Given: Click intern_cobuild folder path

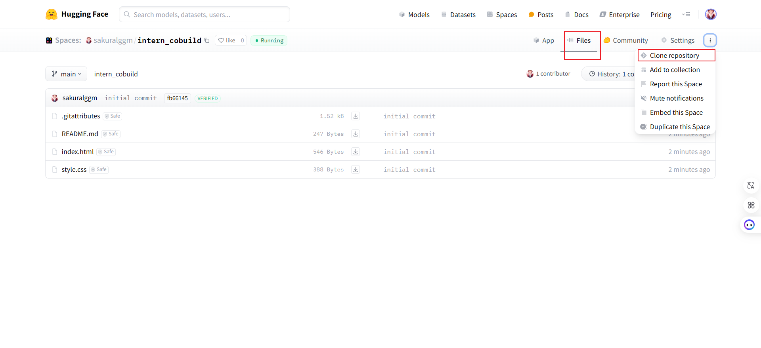Looking at the screenshot, I should [x=116, y=74].
